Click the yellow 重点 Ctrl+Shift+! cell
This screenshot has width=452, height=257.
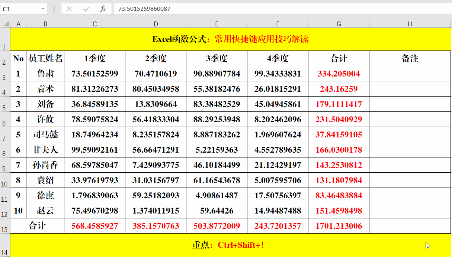[231, 245]
